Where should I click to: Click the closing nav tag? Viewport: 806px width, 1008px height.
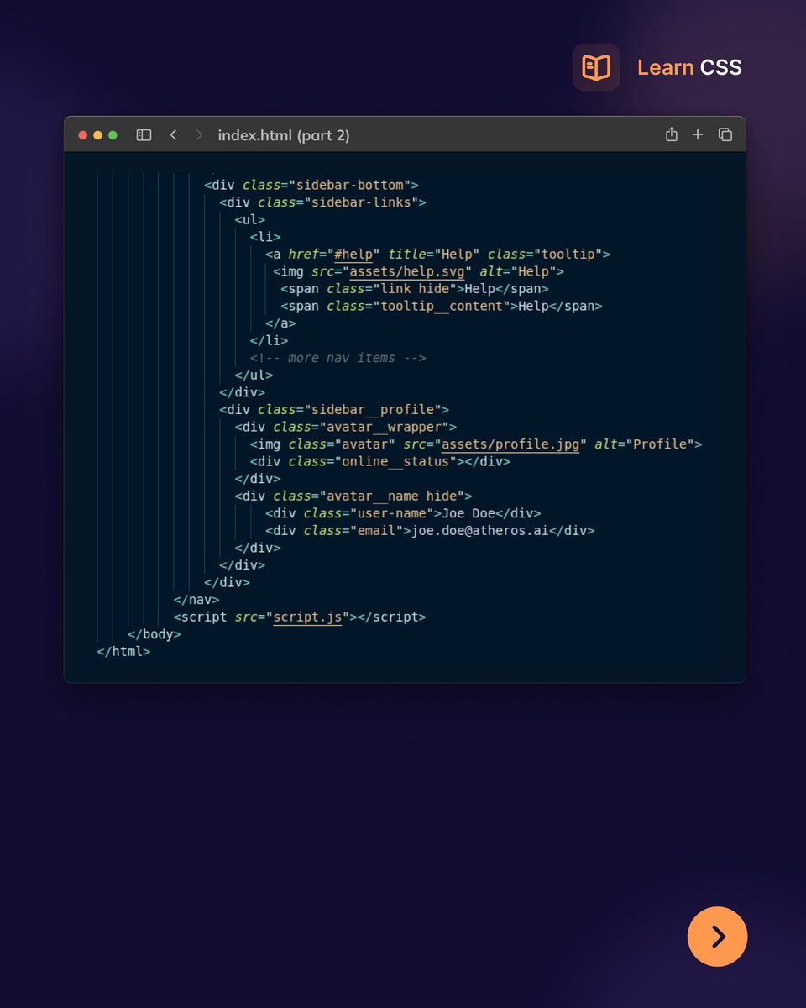pyautogui.click(x=196, y=600)
